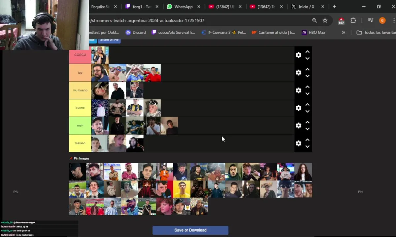Open settings gear for the top tier row
This screenshot has width=396, height=237.
pos(298,73)
